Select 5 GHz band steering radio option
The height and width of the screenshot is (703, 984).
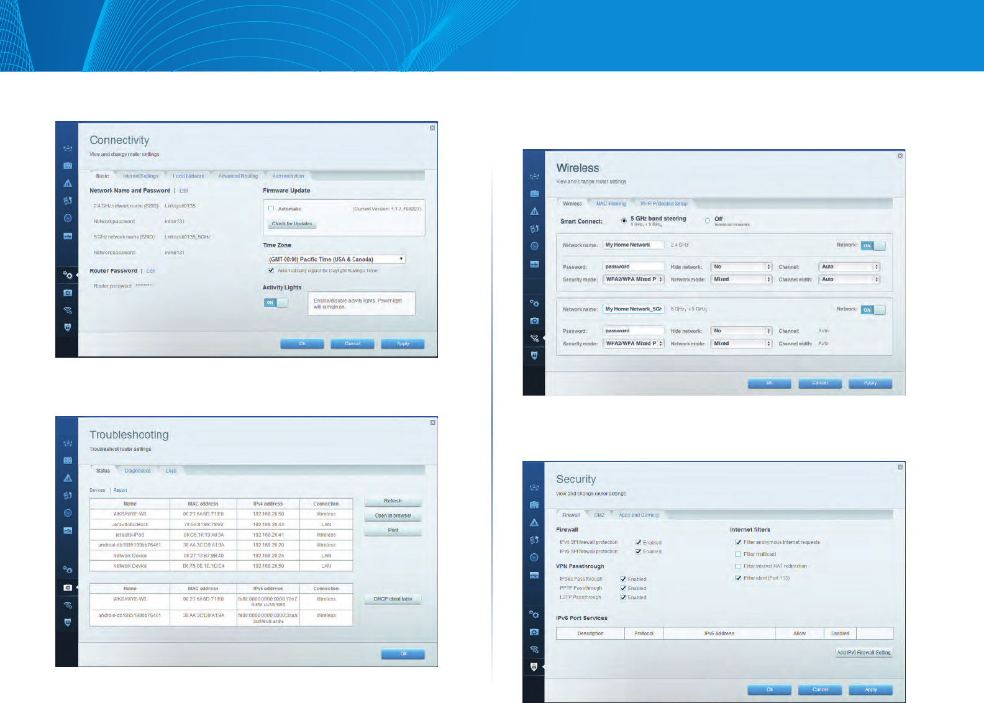[x=624, y=220]
